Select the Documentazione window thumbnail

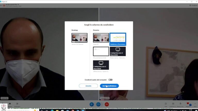point(101,51)
